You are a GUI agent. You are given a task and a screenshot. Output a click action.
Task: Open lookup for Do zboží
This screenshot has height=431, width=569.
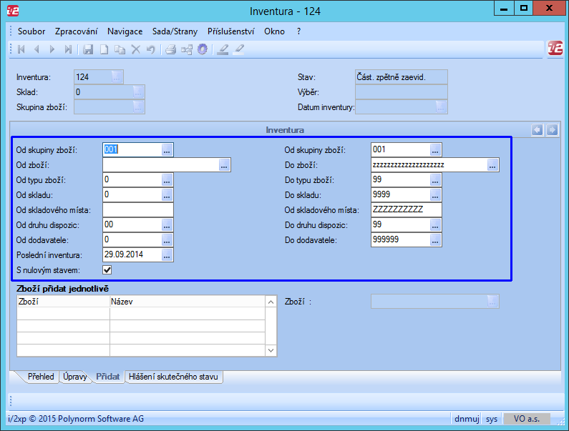click(x=492, y=165)
